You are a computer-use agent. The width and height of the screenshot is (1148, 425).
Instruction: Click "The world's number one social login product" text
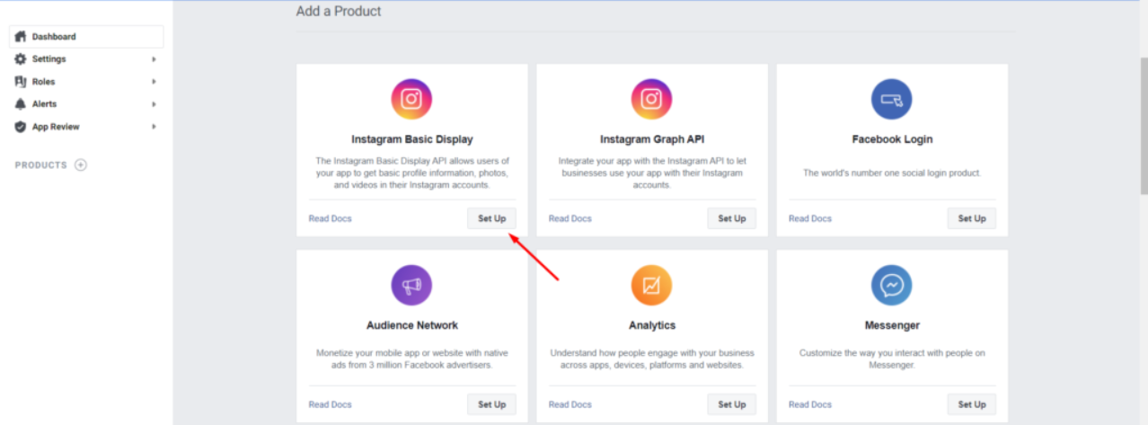click(x=892, y=173)
